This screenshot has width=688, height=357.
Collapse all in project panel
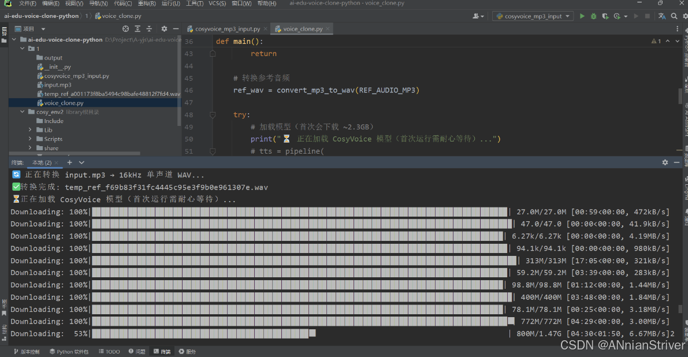pos(149,28)
